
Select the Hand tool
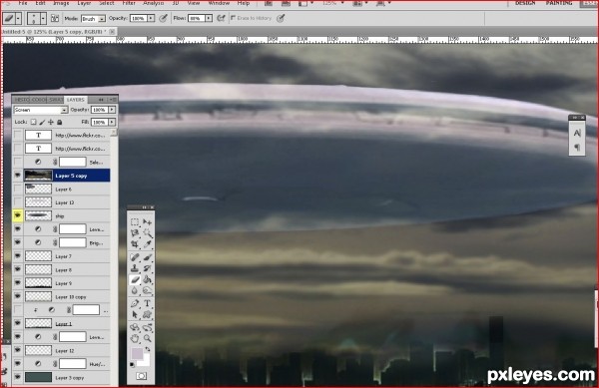(x=135, y=338)
